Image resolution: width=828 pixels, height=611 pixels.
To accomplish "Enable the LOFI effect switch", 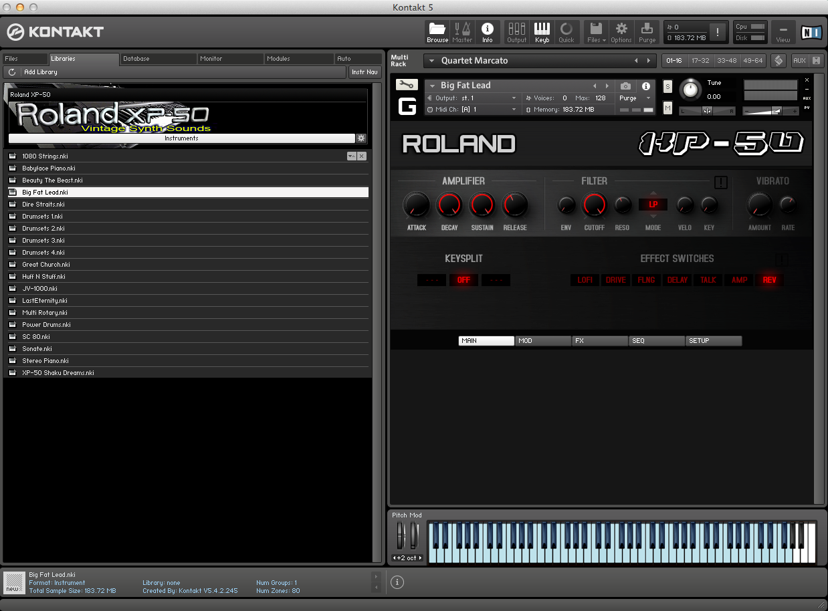I will 585,280.
